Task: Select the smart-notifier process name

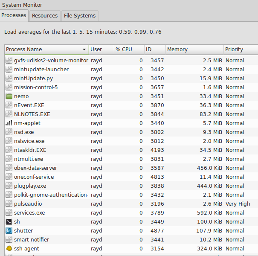Action: coord(32,239)
